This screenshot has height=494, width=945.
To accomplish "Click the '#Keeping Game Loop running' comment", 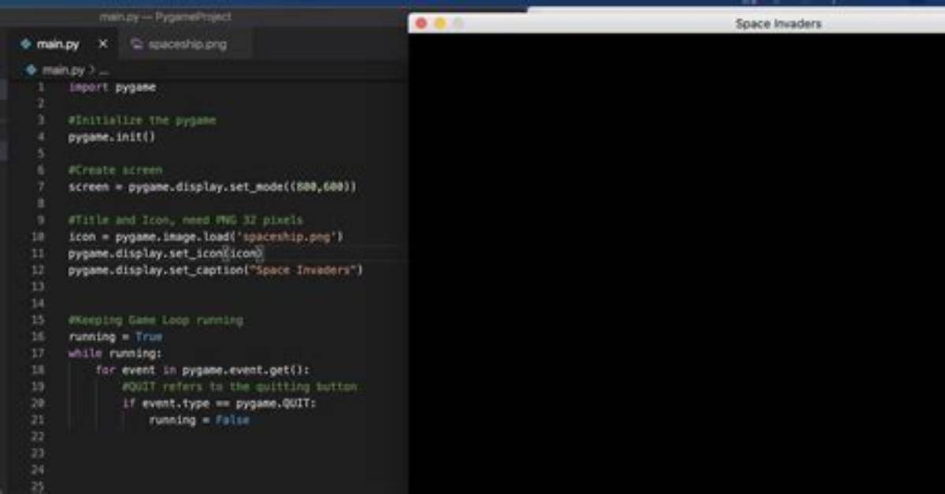I will pyautogui.click(x=155, y=320).
